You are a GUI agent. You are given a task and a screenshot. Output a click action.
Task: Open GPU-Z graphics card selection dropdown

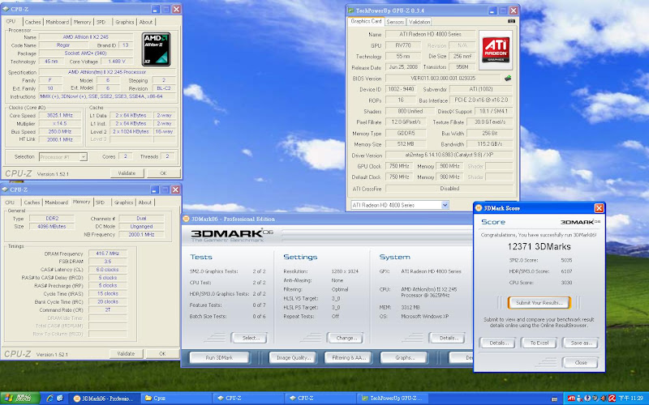(445, 205)
